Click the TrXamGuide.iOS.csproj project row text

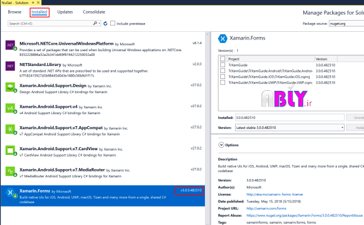click(x=269, y=77)
